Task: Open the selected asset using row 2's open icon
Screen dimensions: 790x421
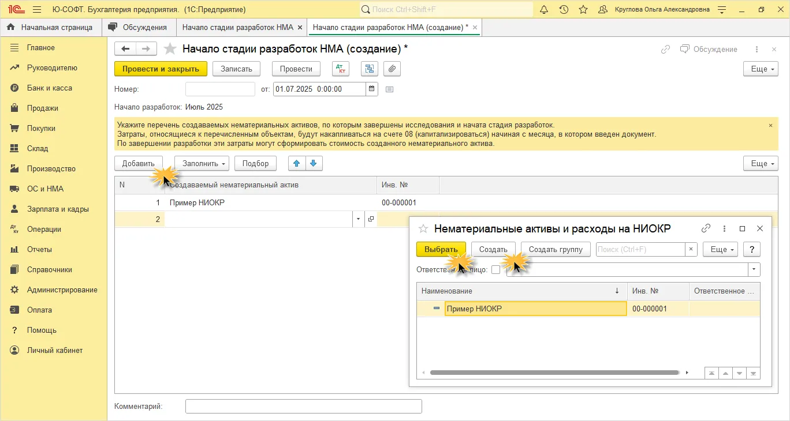Action: tap(371, 219)
